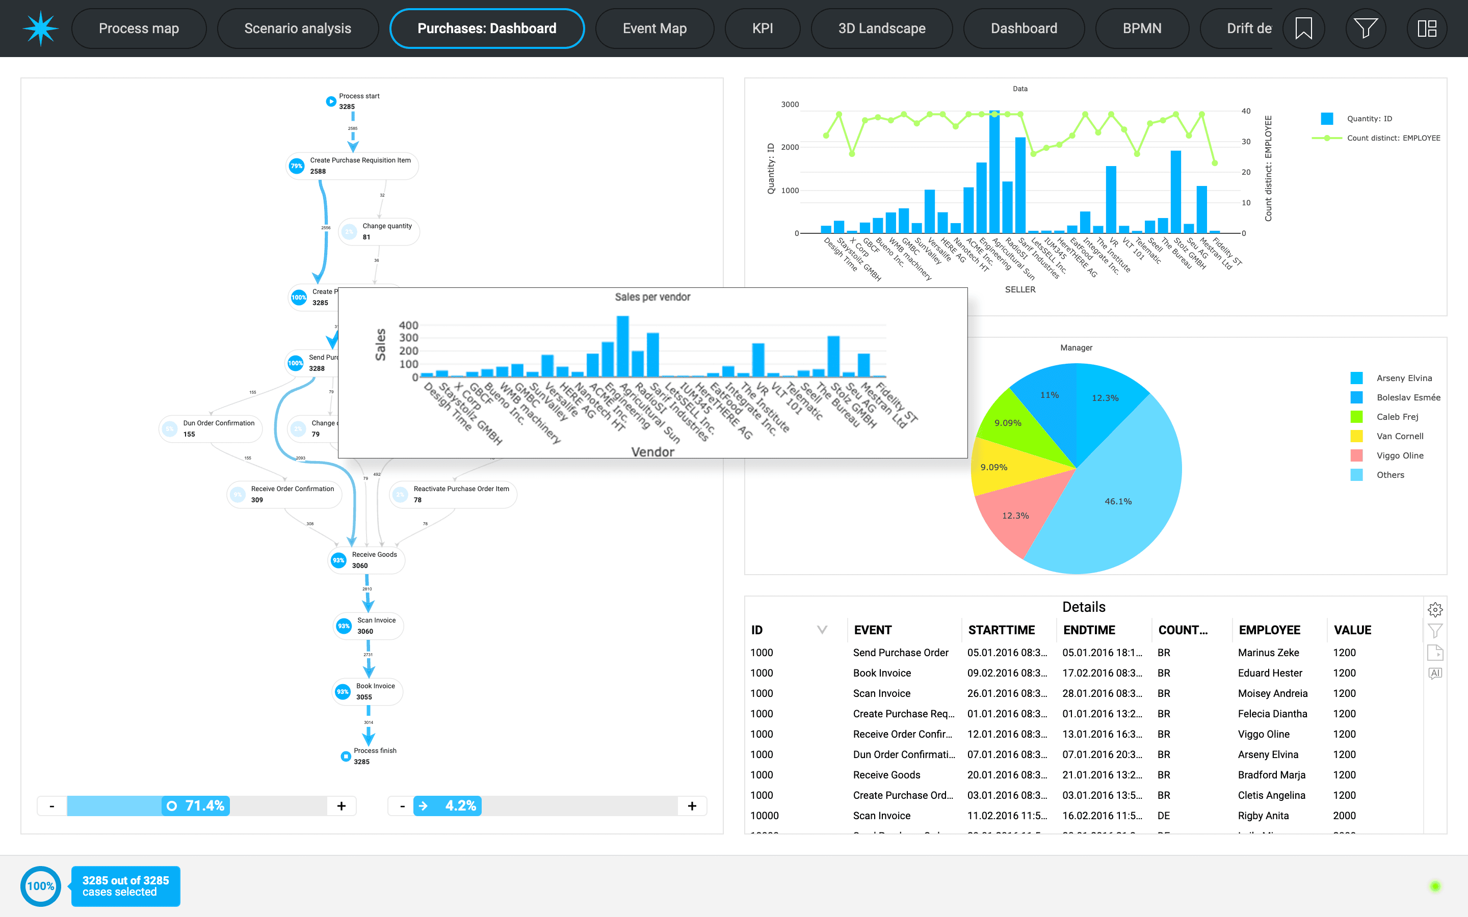Click the cases selected button

(125, 886)
